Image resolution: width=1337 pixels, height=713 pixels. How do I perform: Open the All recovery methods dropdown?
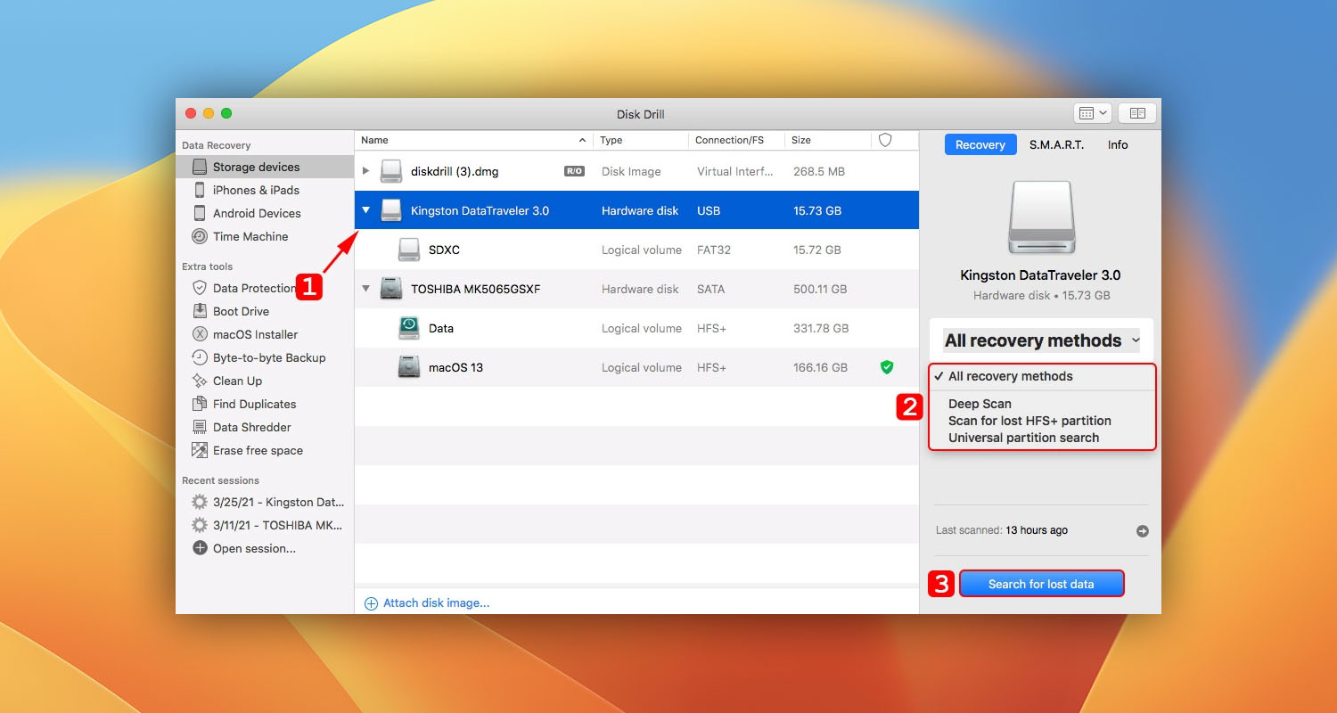1041,340
